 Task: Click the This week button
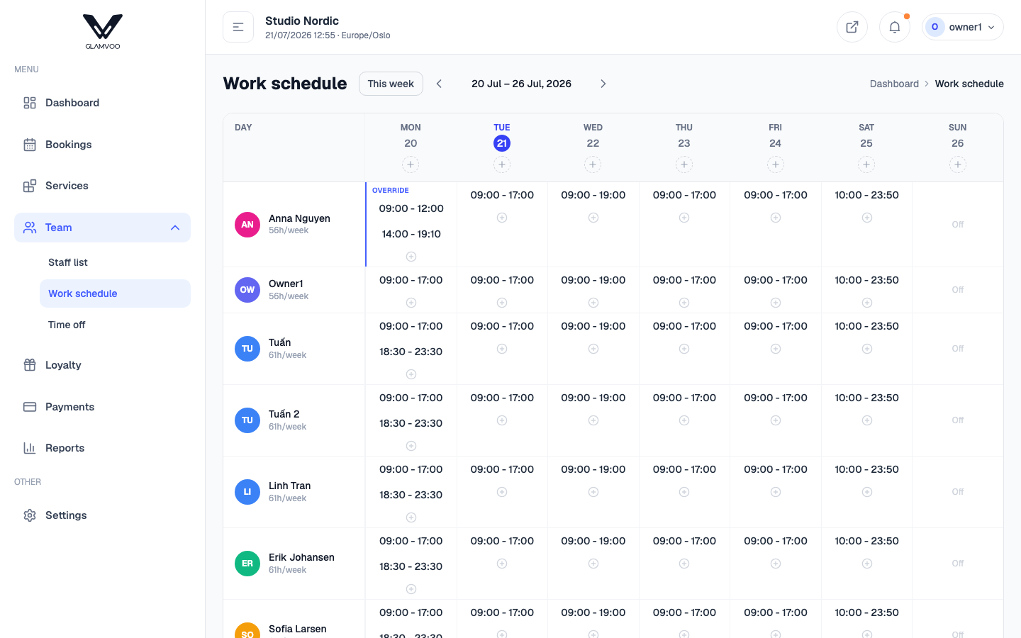[391, 84]
